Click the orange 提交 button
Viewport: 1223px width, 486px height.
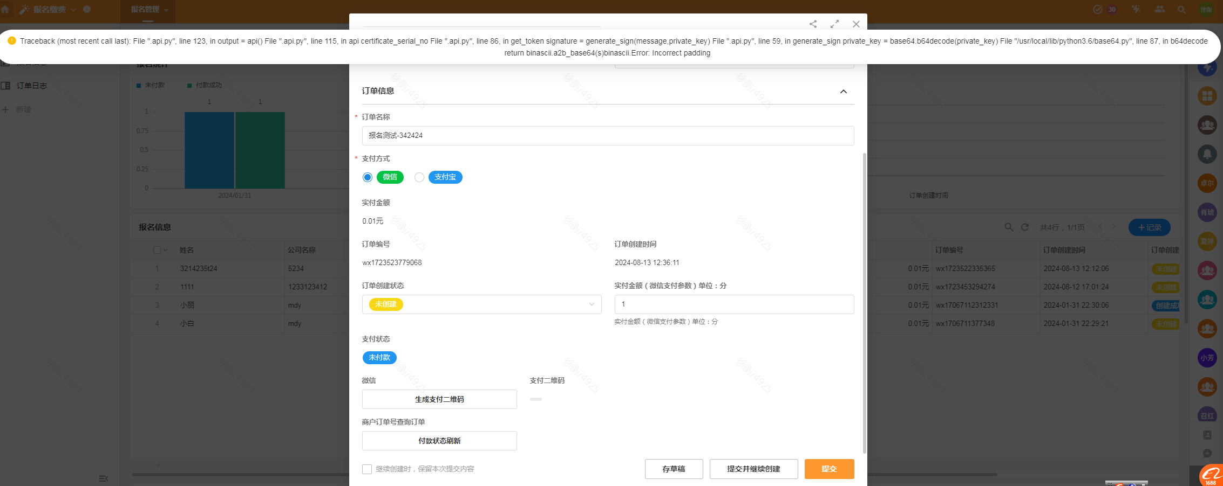click(x=829, y=469)
